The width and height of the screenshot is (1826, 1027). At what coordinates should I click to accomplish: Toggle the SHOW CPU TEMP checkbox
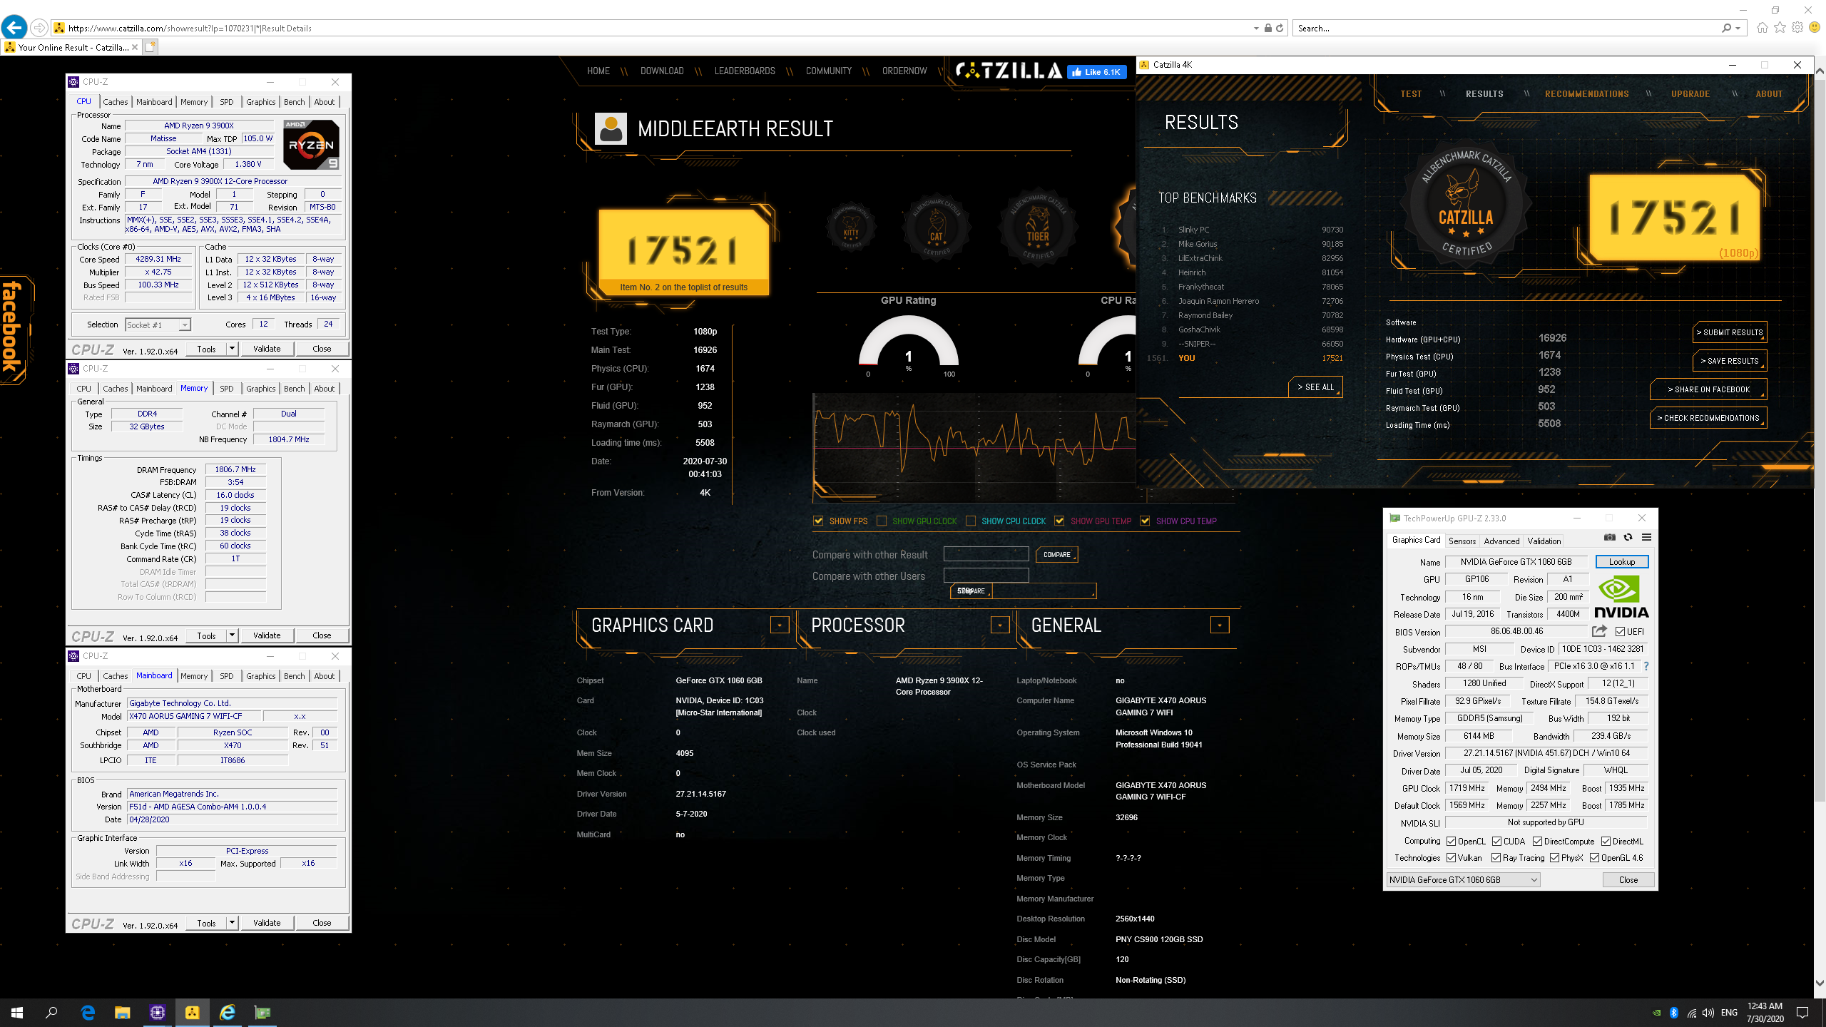(1145, 521)
